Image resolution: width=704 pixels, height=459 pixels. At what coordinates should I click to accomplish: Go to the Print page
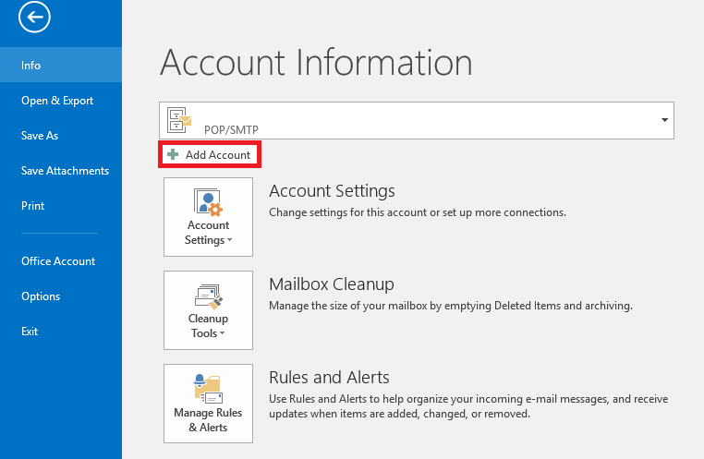click(32, 206)
